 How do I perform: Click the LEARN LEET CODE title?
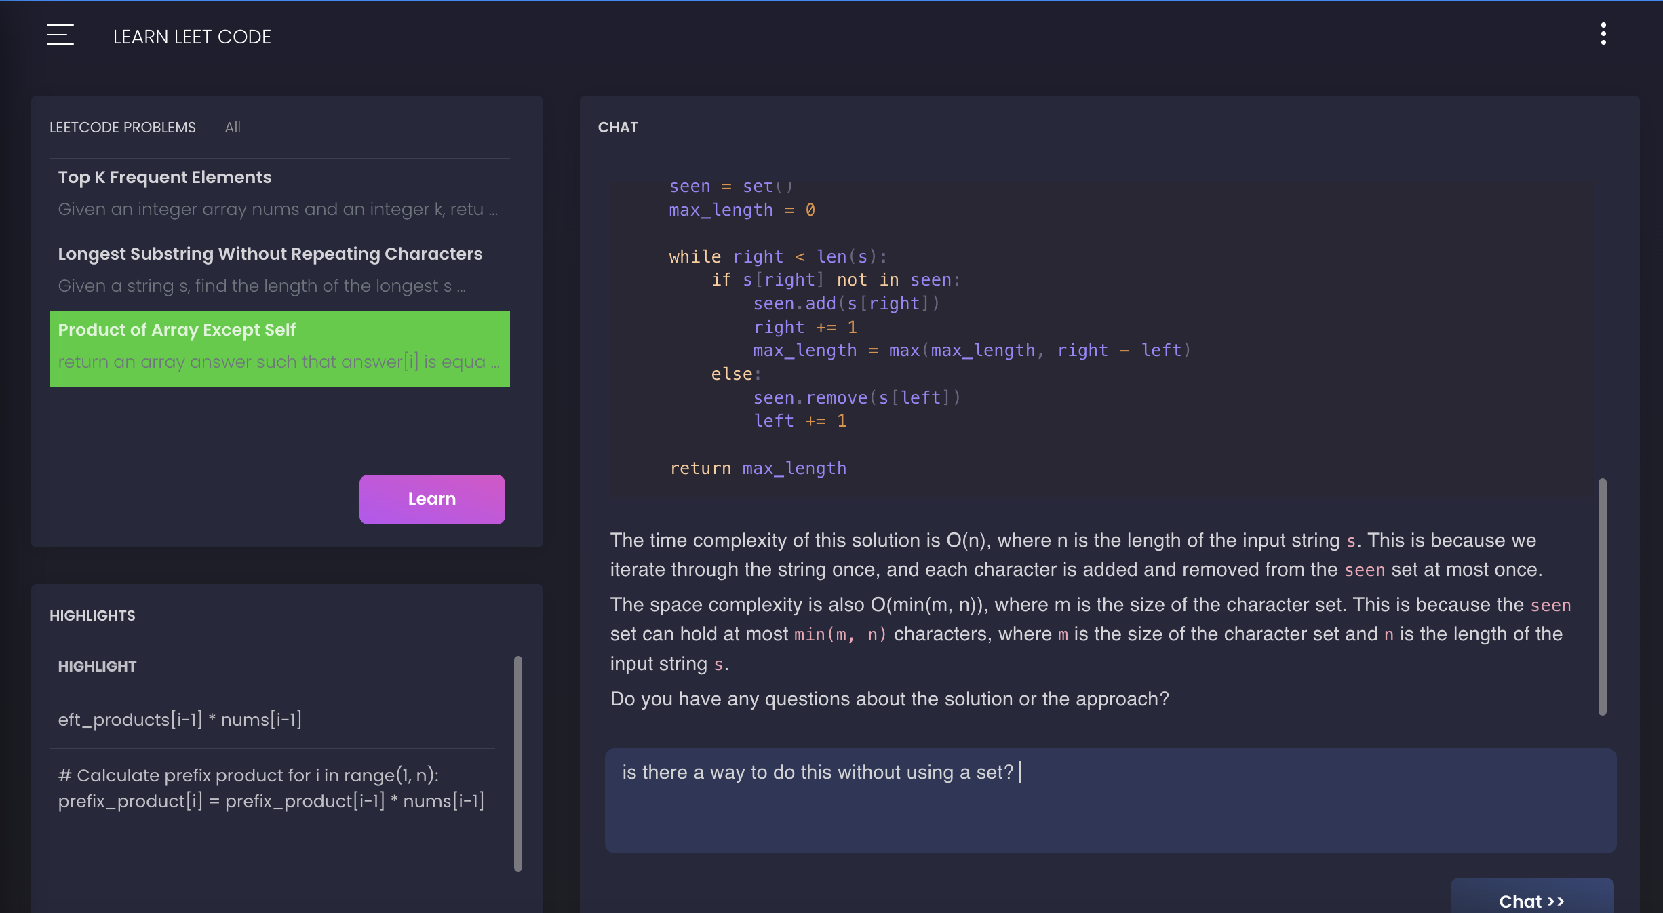[192, 37]
